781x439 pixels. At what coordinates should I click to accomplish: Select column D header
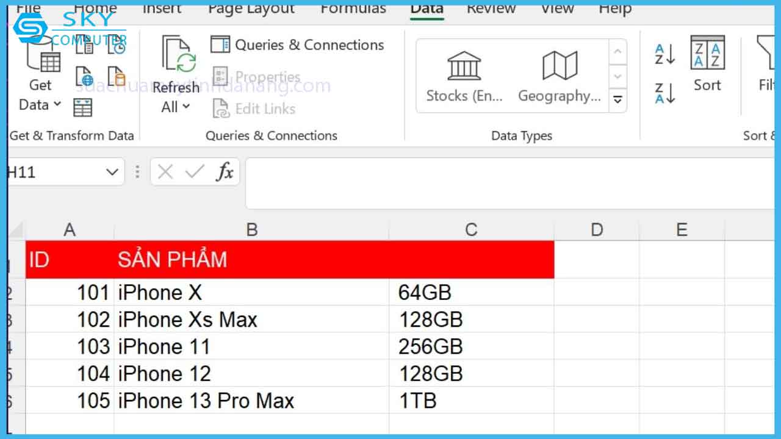click(x=597, y=230)
